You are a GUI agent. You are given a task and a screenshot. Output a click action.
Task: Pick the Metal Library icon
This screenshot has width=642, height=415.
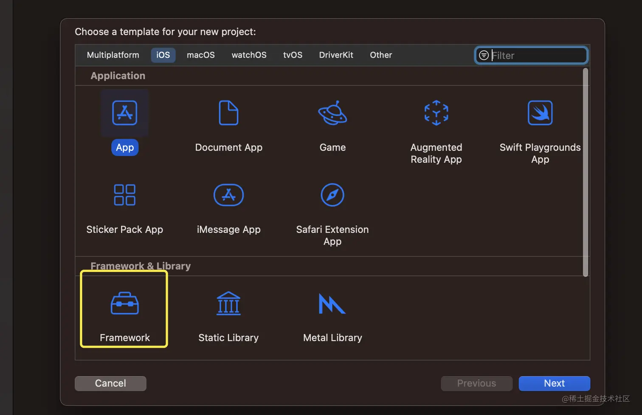(332, 304)
